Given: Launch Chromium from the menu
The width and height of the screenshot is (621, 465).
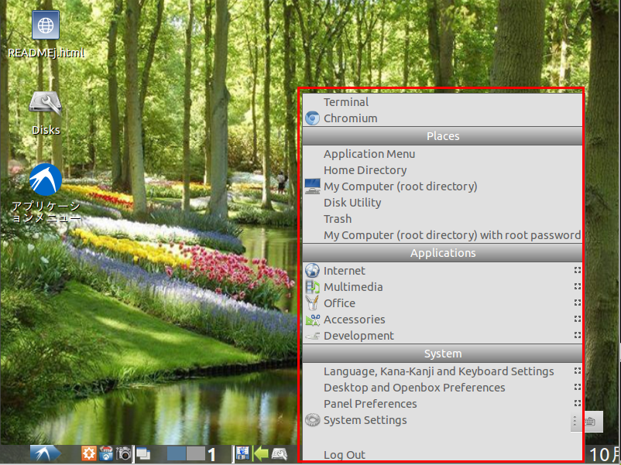Looking at the screenshot, I should click(442, 118).
